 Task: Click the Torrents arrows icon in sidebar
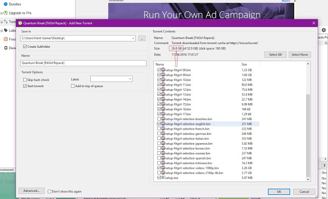pyautogui.click(x=6, y=22)
